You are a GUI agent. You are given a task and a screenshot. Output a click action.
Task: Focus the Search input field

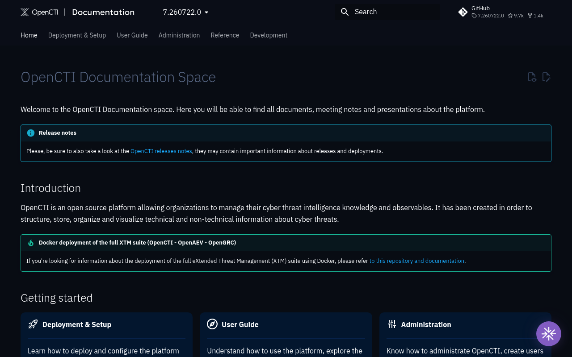coord(387,12)
